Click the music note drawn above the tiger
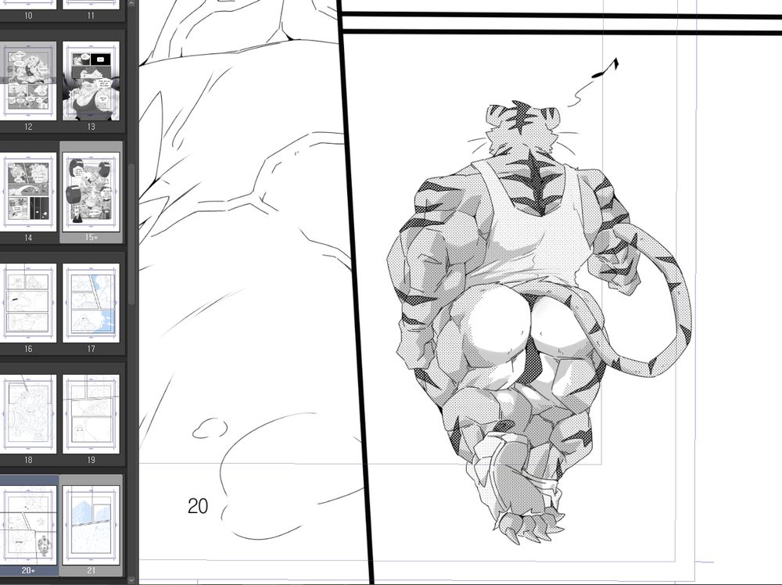The height and width of the screenshot is (585, 782). point(605,68)
